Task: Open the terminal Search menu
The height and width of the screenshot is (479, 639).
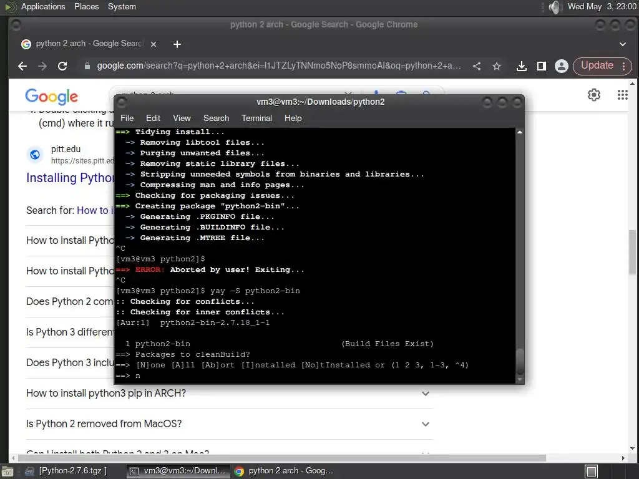Action: click(216, 118)
